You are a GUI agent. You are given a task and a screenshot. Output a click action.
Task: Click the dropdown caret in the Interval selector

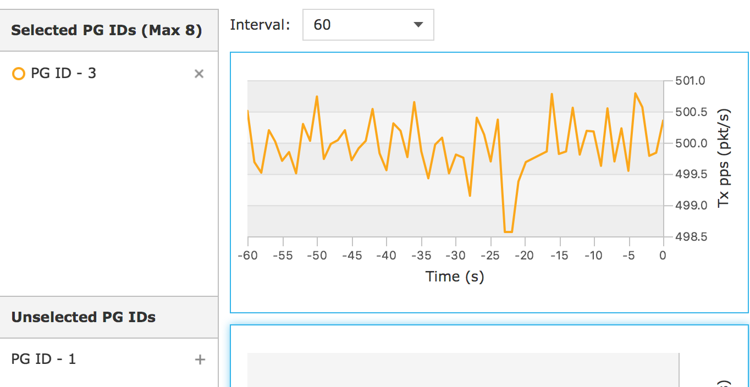pyautogui.click(x=419, y=25)
